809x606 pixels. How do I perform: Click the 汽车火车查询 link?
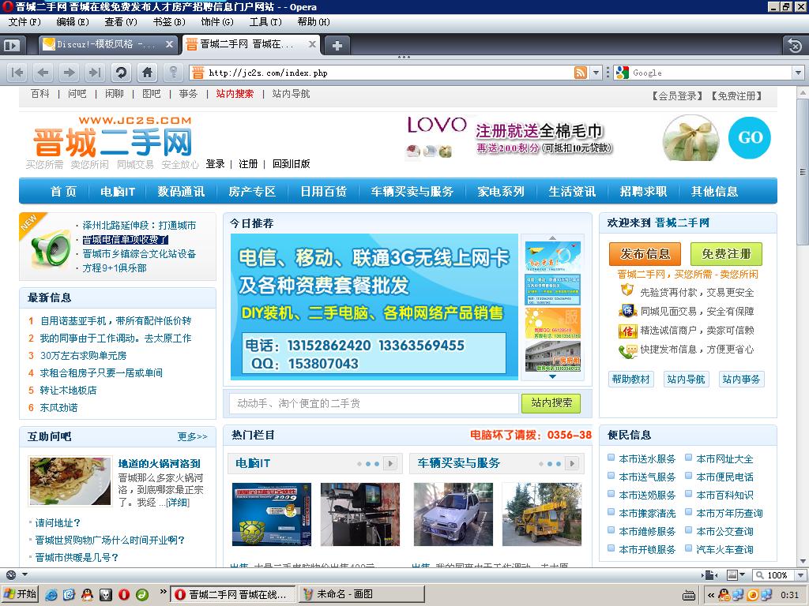[x=724, y=550]
